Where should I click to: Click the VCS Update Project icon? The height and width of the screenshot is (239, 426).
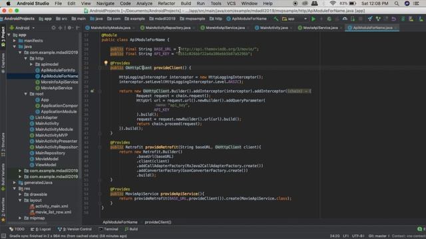coord(370,19)
